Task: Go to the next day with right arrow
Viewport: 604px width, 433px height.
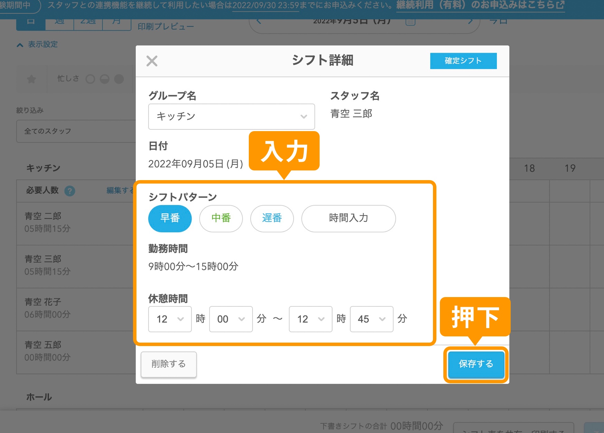Action: point(470,21)
